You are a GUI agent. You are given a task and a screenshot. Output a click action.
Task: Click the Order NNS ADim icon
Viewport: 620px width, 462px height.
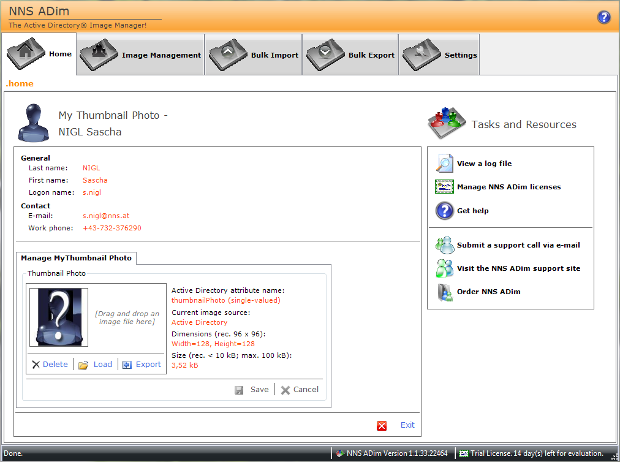pyautogui.click(x=445, y=292)
